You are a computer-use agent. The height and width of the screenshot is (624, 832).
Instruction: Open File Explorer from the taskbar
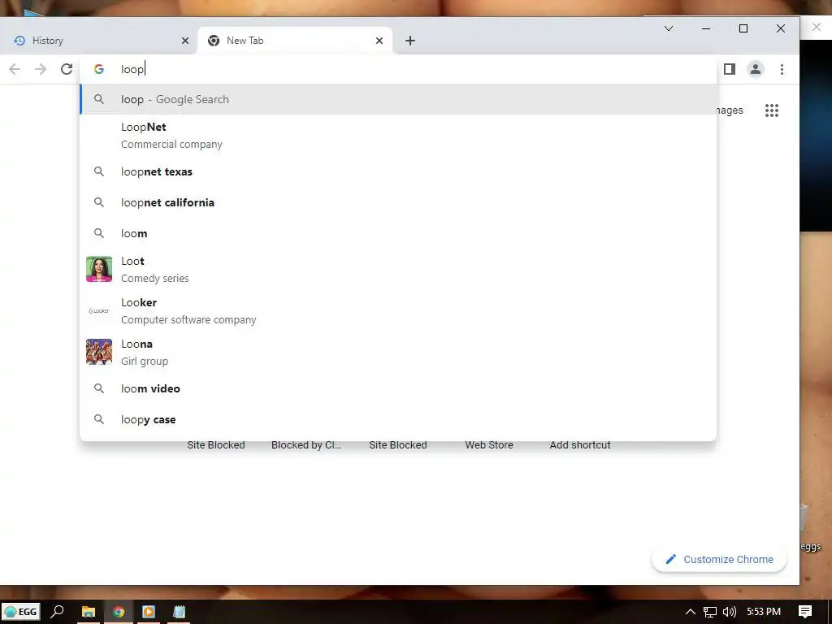88,612
